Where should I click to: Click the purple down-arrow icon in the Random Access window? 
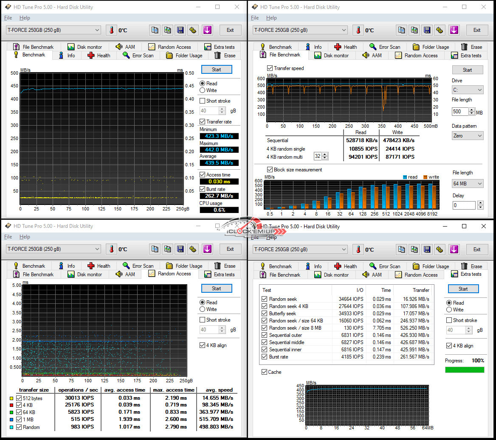[207, 249]
